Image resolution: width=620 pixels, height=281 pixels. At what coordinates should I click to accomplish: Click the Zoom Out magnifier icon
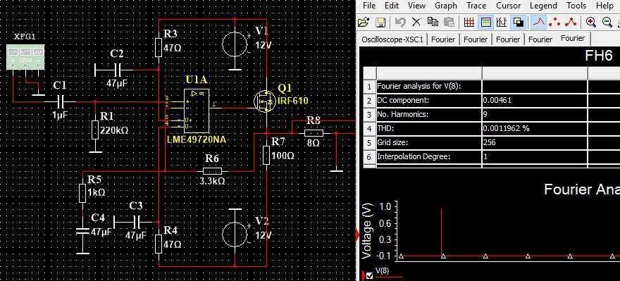pos(607,22)
